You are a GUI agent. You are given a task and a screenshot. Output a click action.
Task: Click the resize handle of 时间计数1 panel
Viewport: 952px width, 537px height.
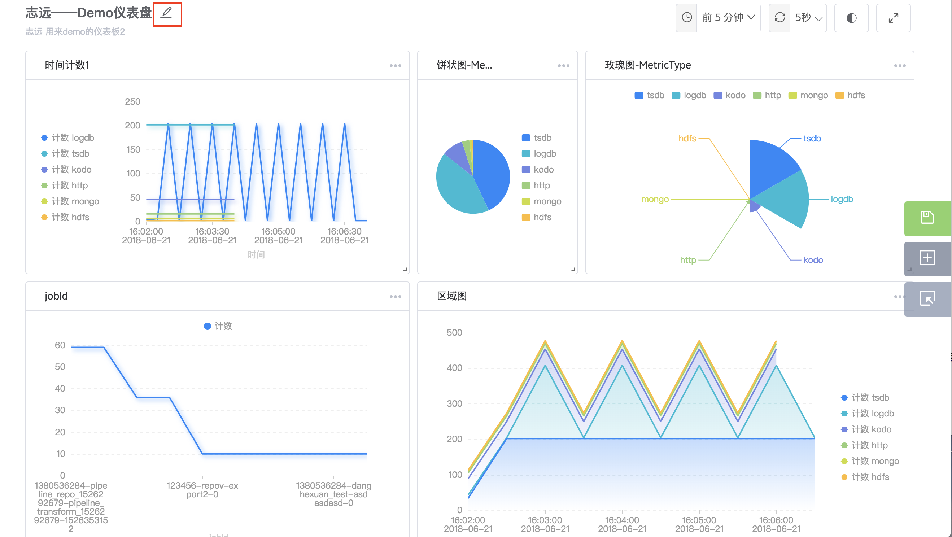point(405,270)
